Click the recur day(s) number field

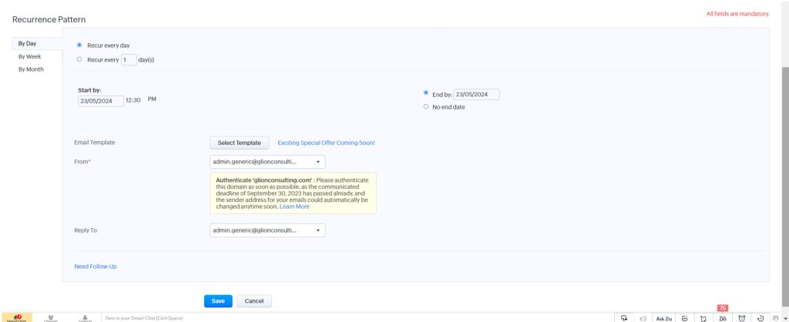pyautogui.click(x=129, y=60)
